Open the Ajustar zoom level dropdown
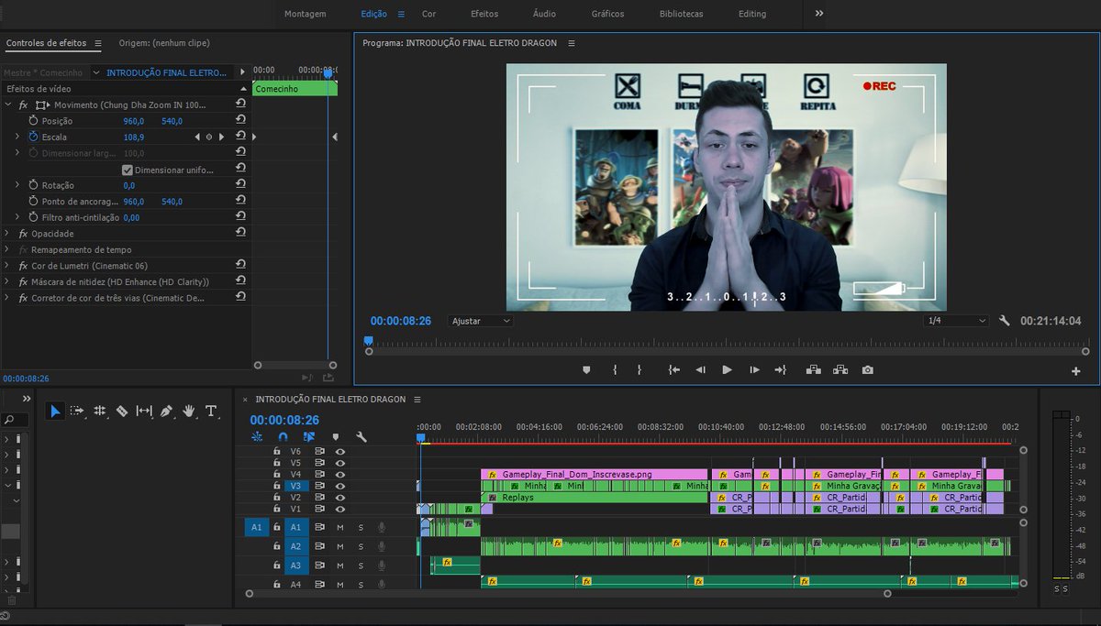The height and width of the screenshot is (626, 1101). coord(481,321)
